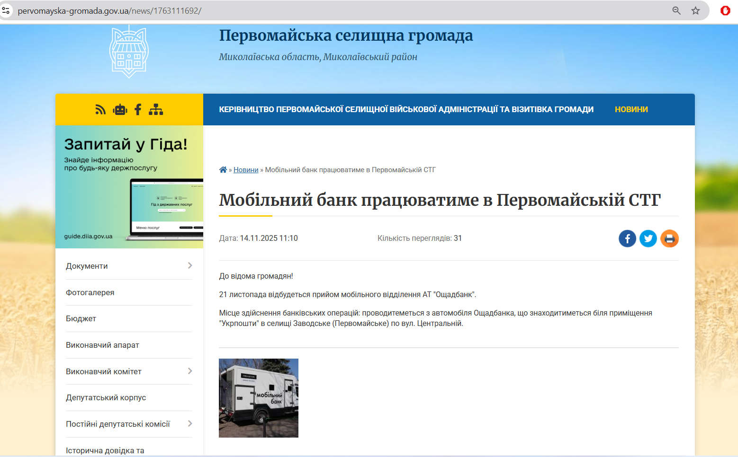The width and height of the screenshot is (738, 457).
Task: Expand the Виконавчий комітет submenu arrow
Action: pyautogui.click(x=190, y=371)
